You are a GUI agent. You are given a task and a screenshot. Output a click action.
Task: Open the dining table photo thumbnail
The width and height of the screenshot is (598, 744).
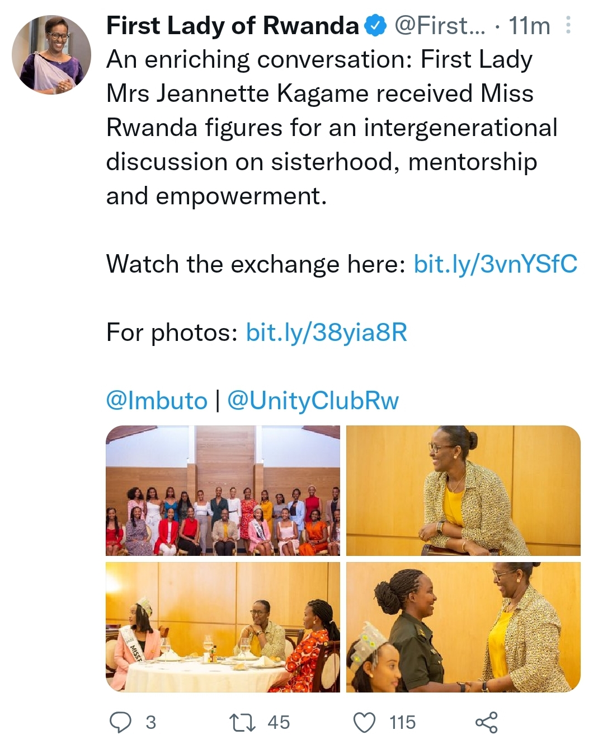[x=223, y=627]
